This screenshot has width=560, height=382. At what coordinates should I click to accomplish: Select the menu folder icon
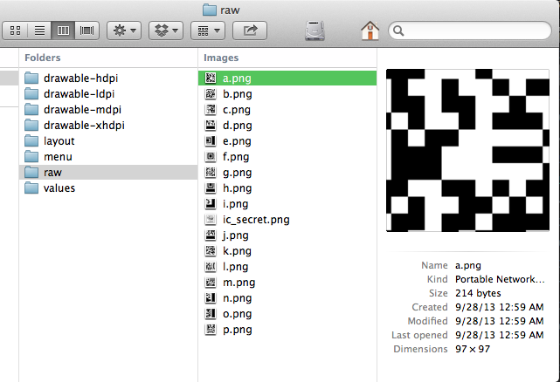pos(32,157)
